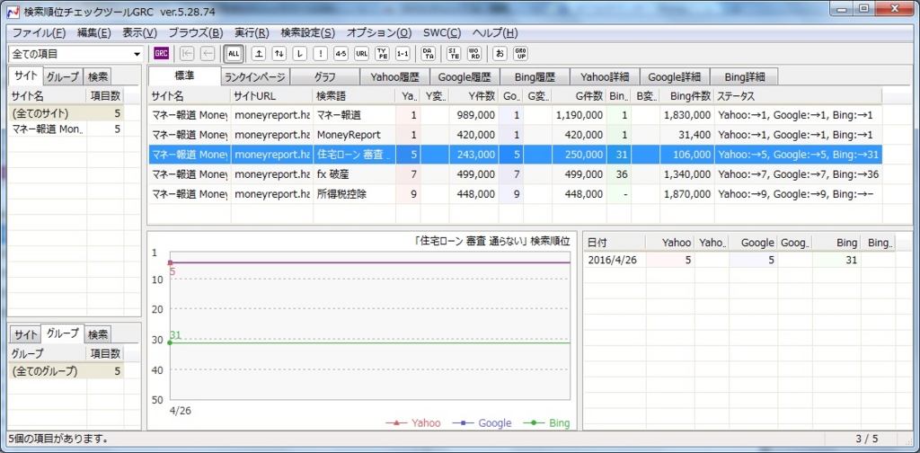Open the オプション(O) menu
The image size is (920, 453).
[x=379, y=33]
